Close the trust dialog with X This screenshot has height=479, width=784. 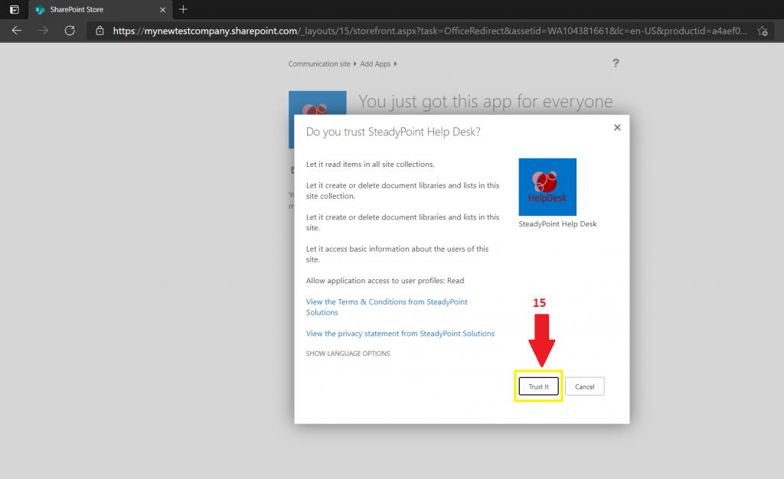pos(618,127)
